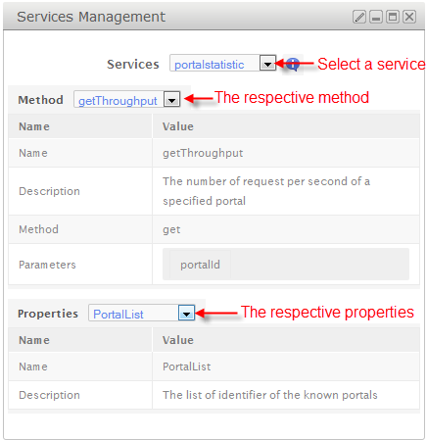The height and width of the screenshot is (440, 427).
Task: Select the portalstatistic service field
Action: 222,64
